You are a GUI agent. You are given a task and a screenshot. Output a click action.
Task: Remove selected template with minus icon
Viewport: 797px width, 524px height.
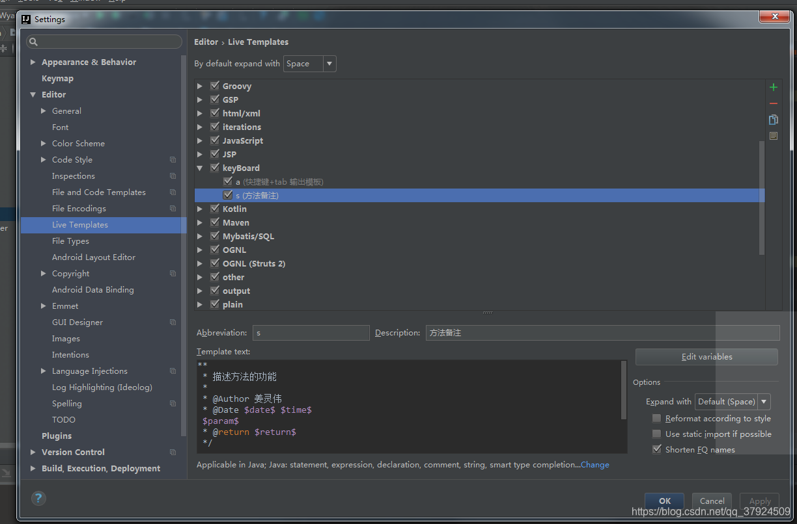click(x=774, y=103)
